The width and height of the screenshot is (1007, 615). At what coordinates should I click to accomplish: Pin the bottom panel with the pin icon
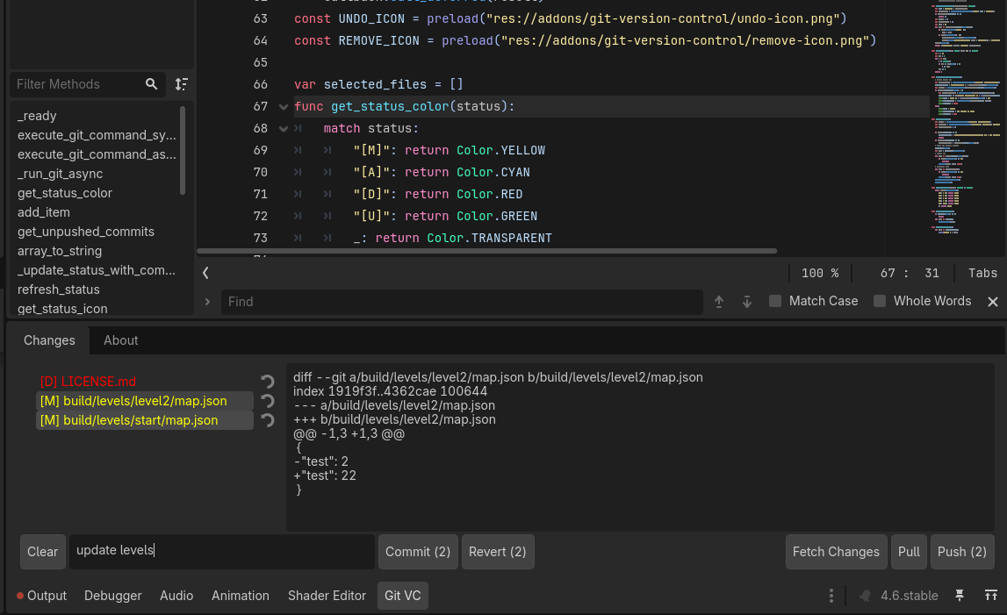(960, 596)
